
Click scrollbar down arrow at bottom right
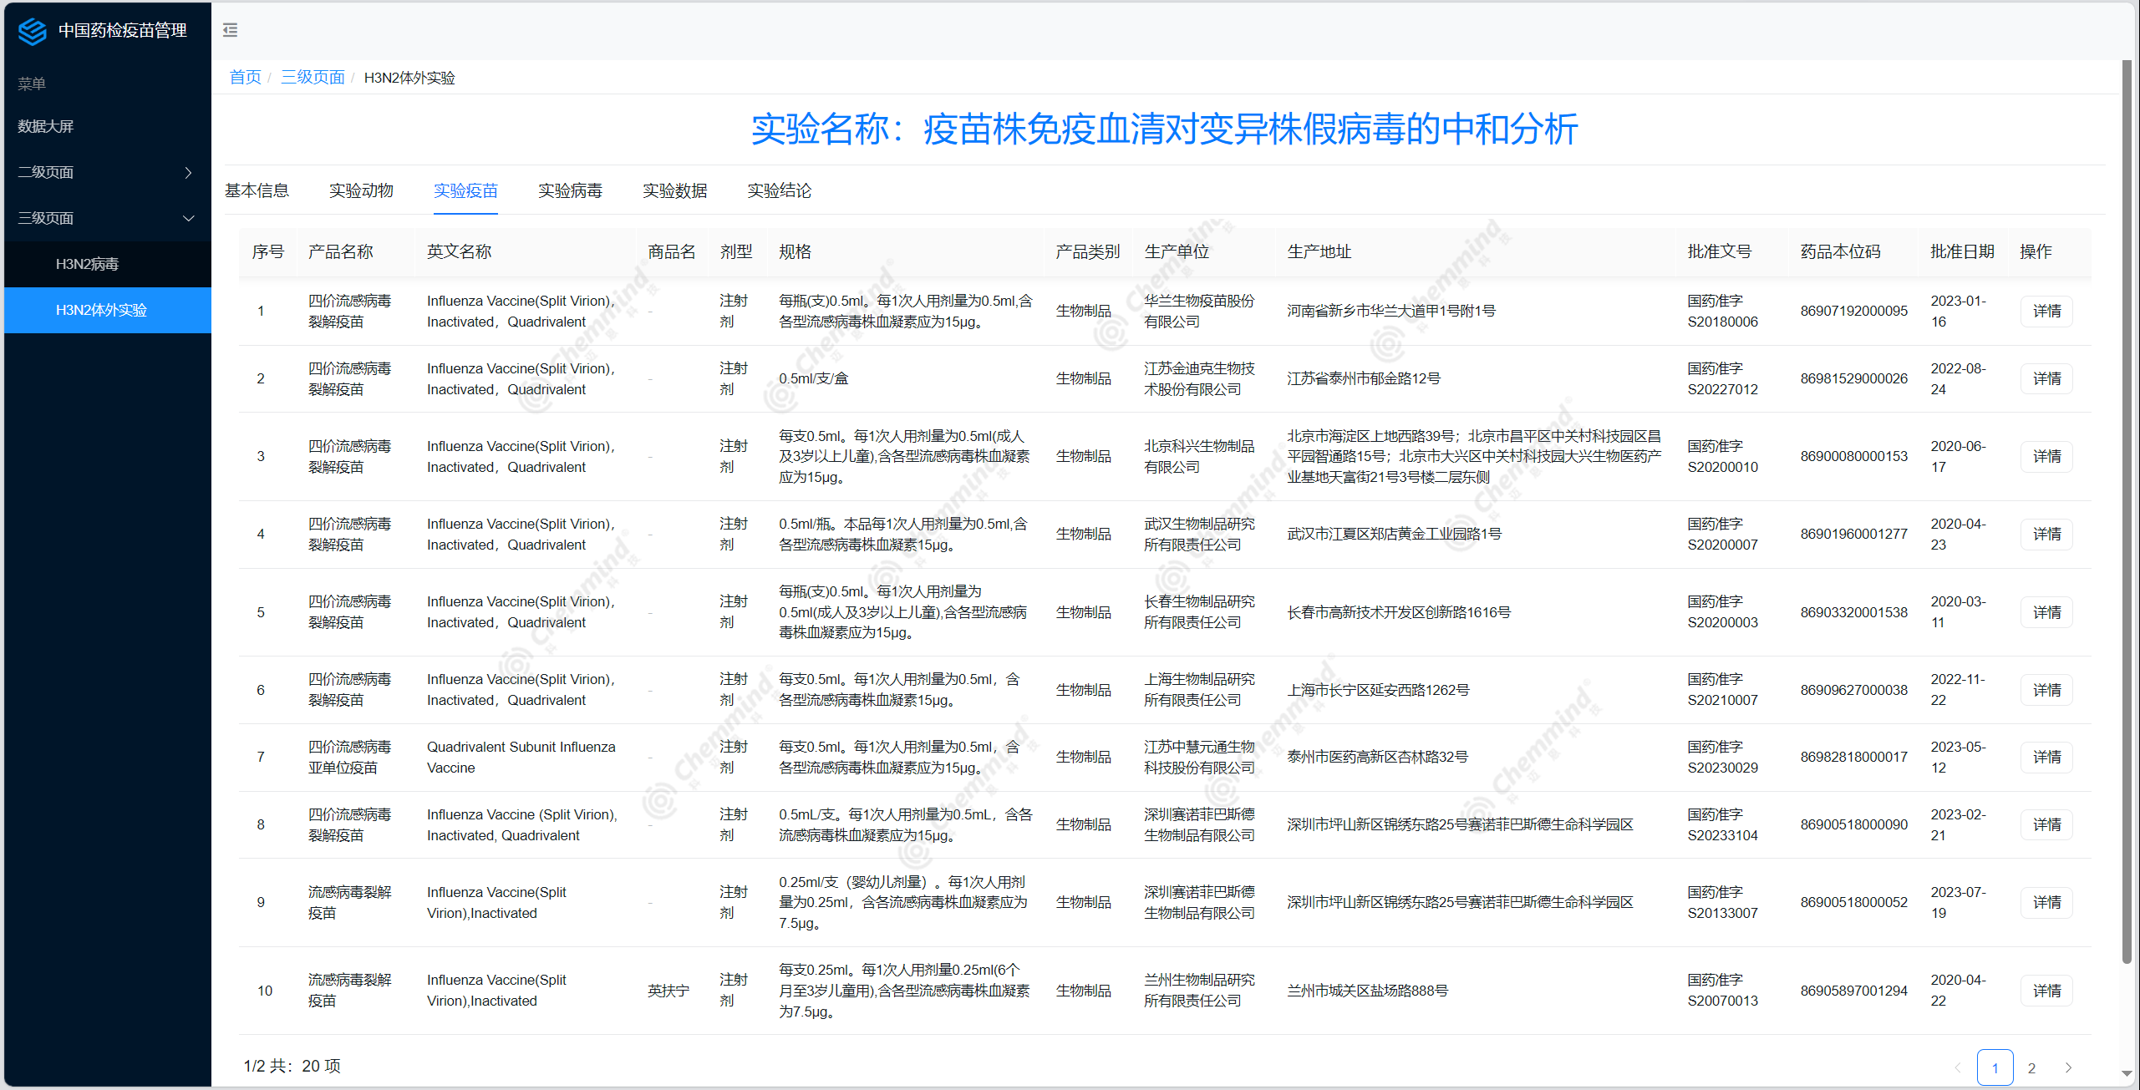pyautogui.click(x=2127, y=1074)
